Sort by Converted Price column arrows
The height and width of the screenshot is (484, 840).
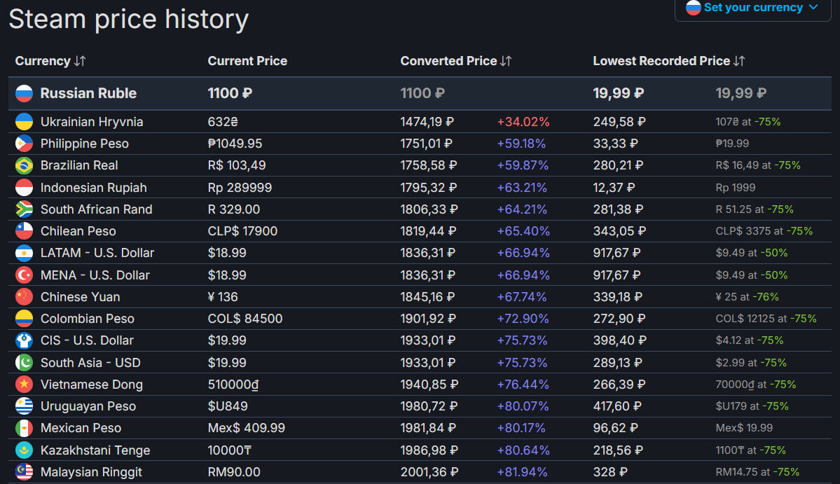point(506,61)
